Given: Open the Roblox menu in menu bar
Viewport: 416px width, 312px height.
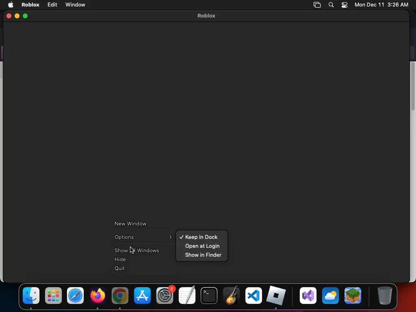Looking at the screenshot, I should pyautogui.click(x=30, y=5).
